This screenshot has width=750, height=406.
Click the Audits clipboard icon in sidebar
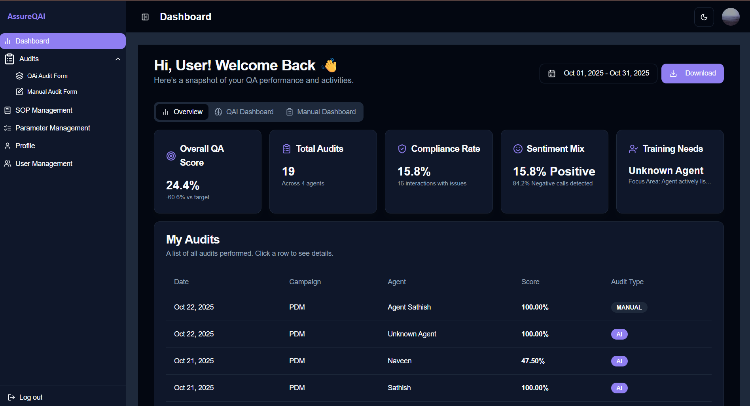pyautogui.click(x=9, y=59)
